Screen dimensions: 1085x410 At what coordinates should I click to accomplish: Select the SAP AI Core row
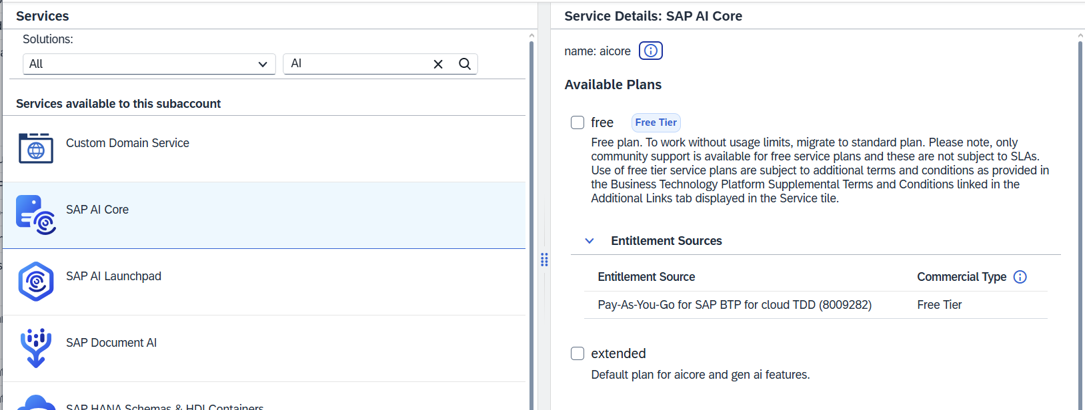(264, 216)
